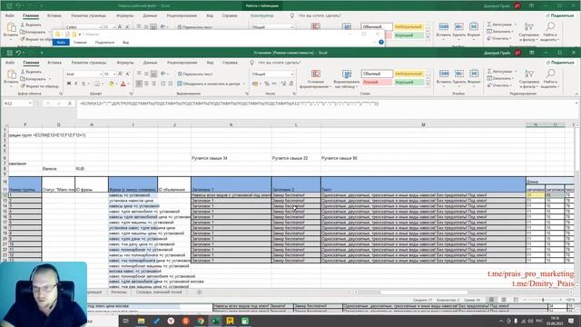This screenshot has width=581, height=327.
Task: Open File (Файл) tab in front Excel window
Action: click(10, 63)
